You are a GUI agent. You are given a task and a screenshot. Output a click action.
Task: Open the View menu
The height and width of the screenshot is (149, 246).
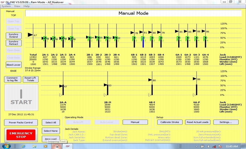(17, 6)
